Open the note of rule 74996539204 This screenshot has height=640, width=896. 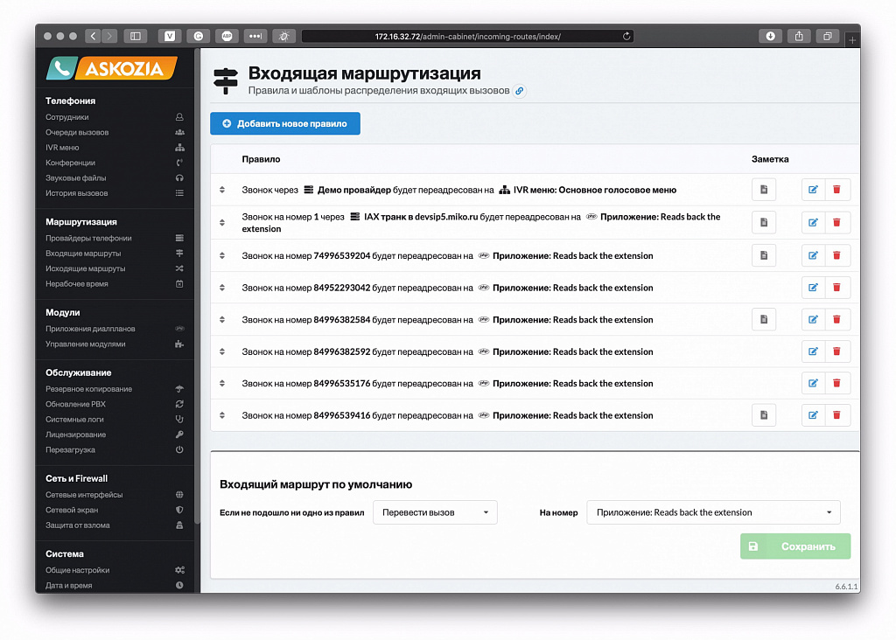(764, 255)
